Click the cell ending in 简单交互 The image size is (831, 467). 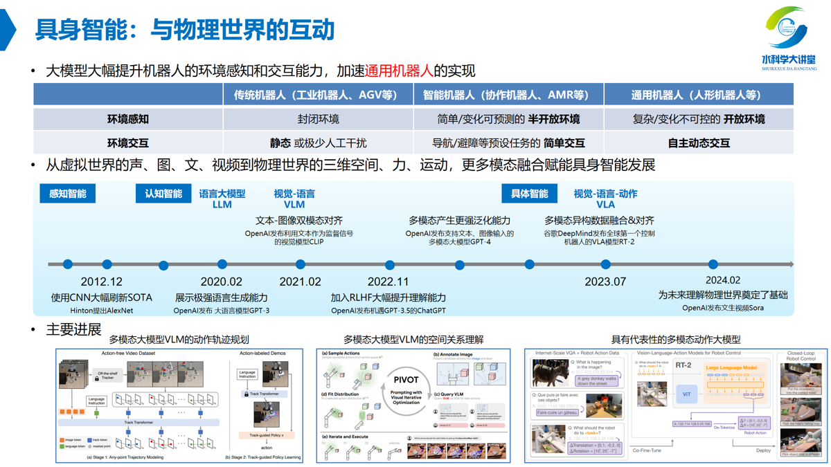coord(508,143)
